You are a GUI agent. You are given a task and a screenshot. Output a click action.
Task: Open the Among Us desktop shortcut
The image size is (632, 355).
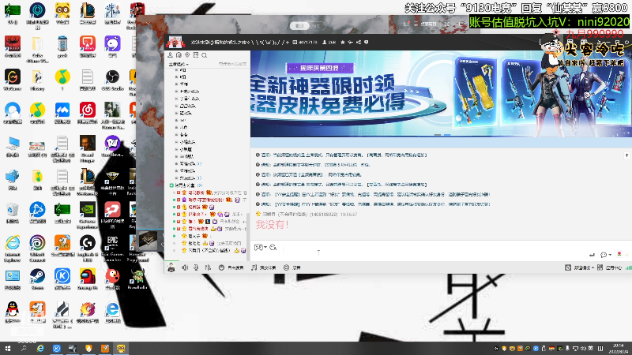pos(87,279)
